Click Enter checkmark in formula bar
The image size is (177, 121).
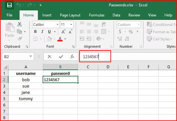pos(61,57)
